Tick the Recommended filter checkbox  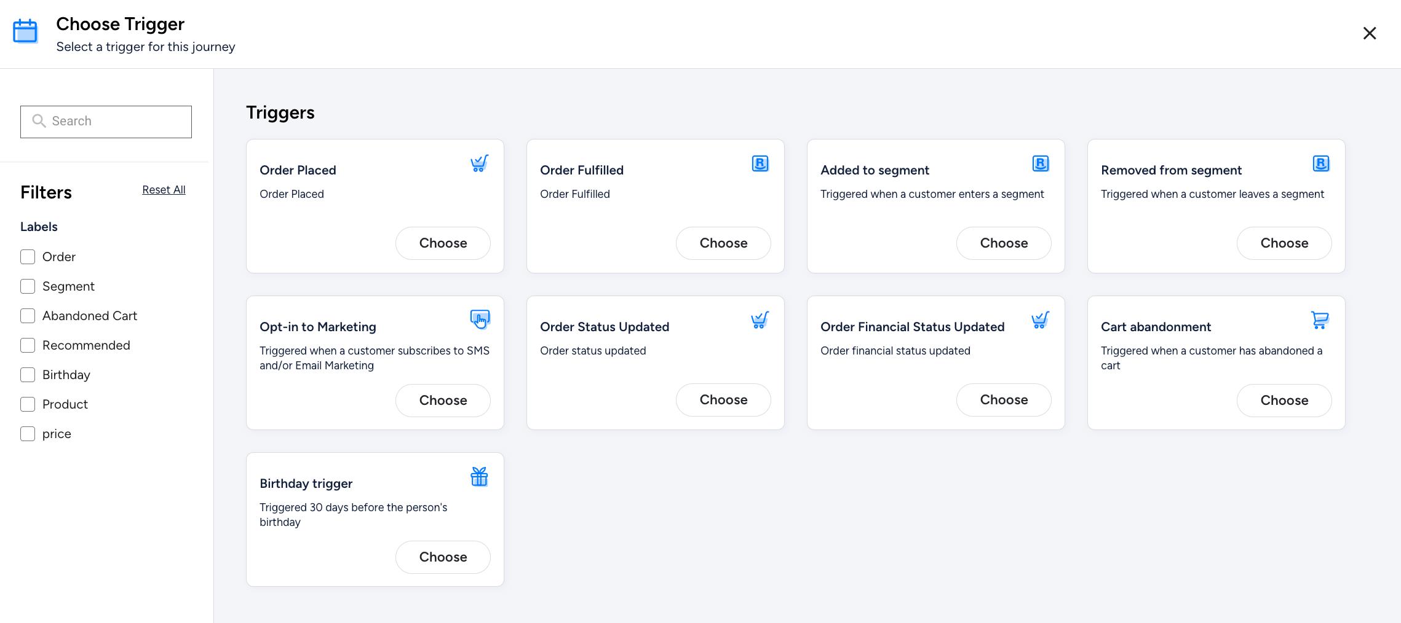(28, 345)
